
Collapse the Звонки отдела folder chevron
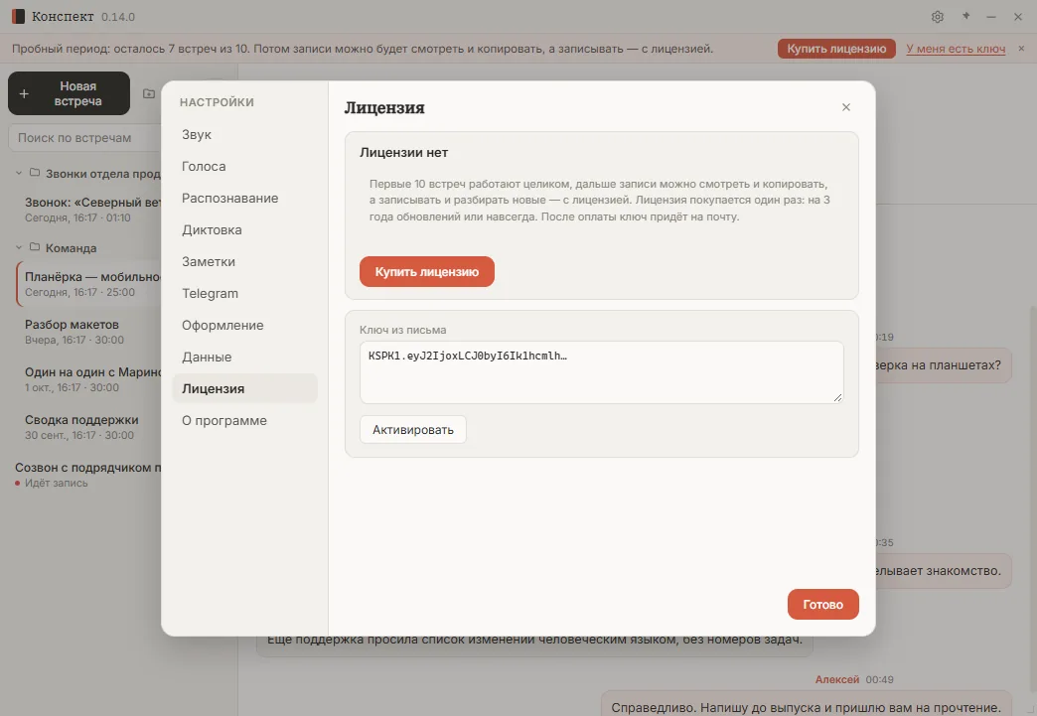pyautogui.click(x=19, y=173)
